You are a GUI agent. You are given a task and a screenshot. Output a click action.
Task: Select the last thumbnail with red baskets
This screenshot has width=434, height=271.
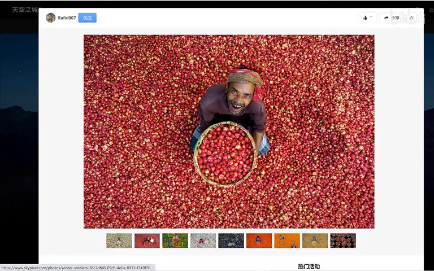343,241
